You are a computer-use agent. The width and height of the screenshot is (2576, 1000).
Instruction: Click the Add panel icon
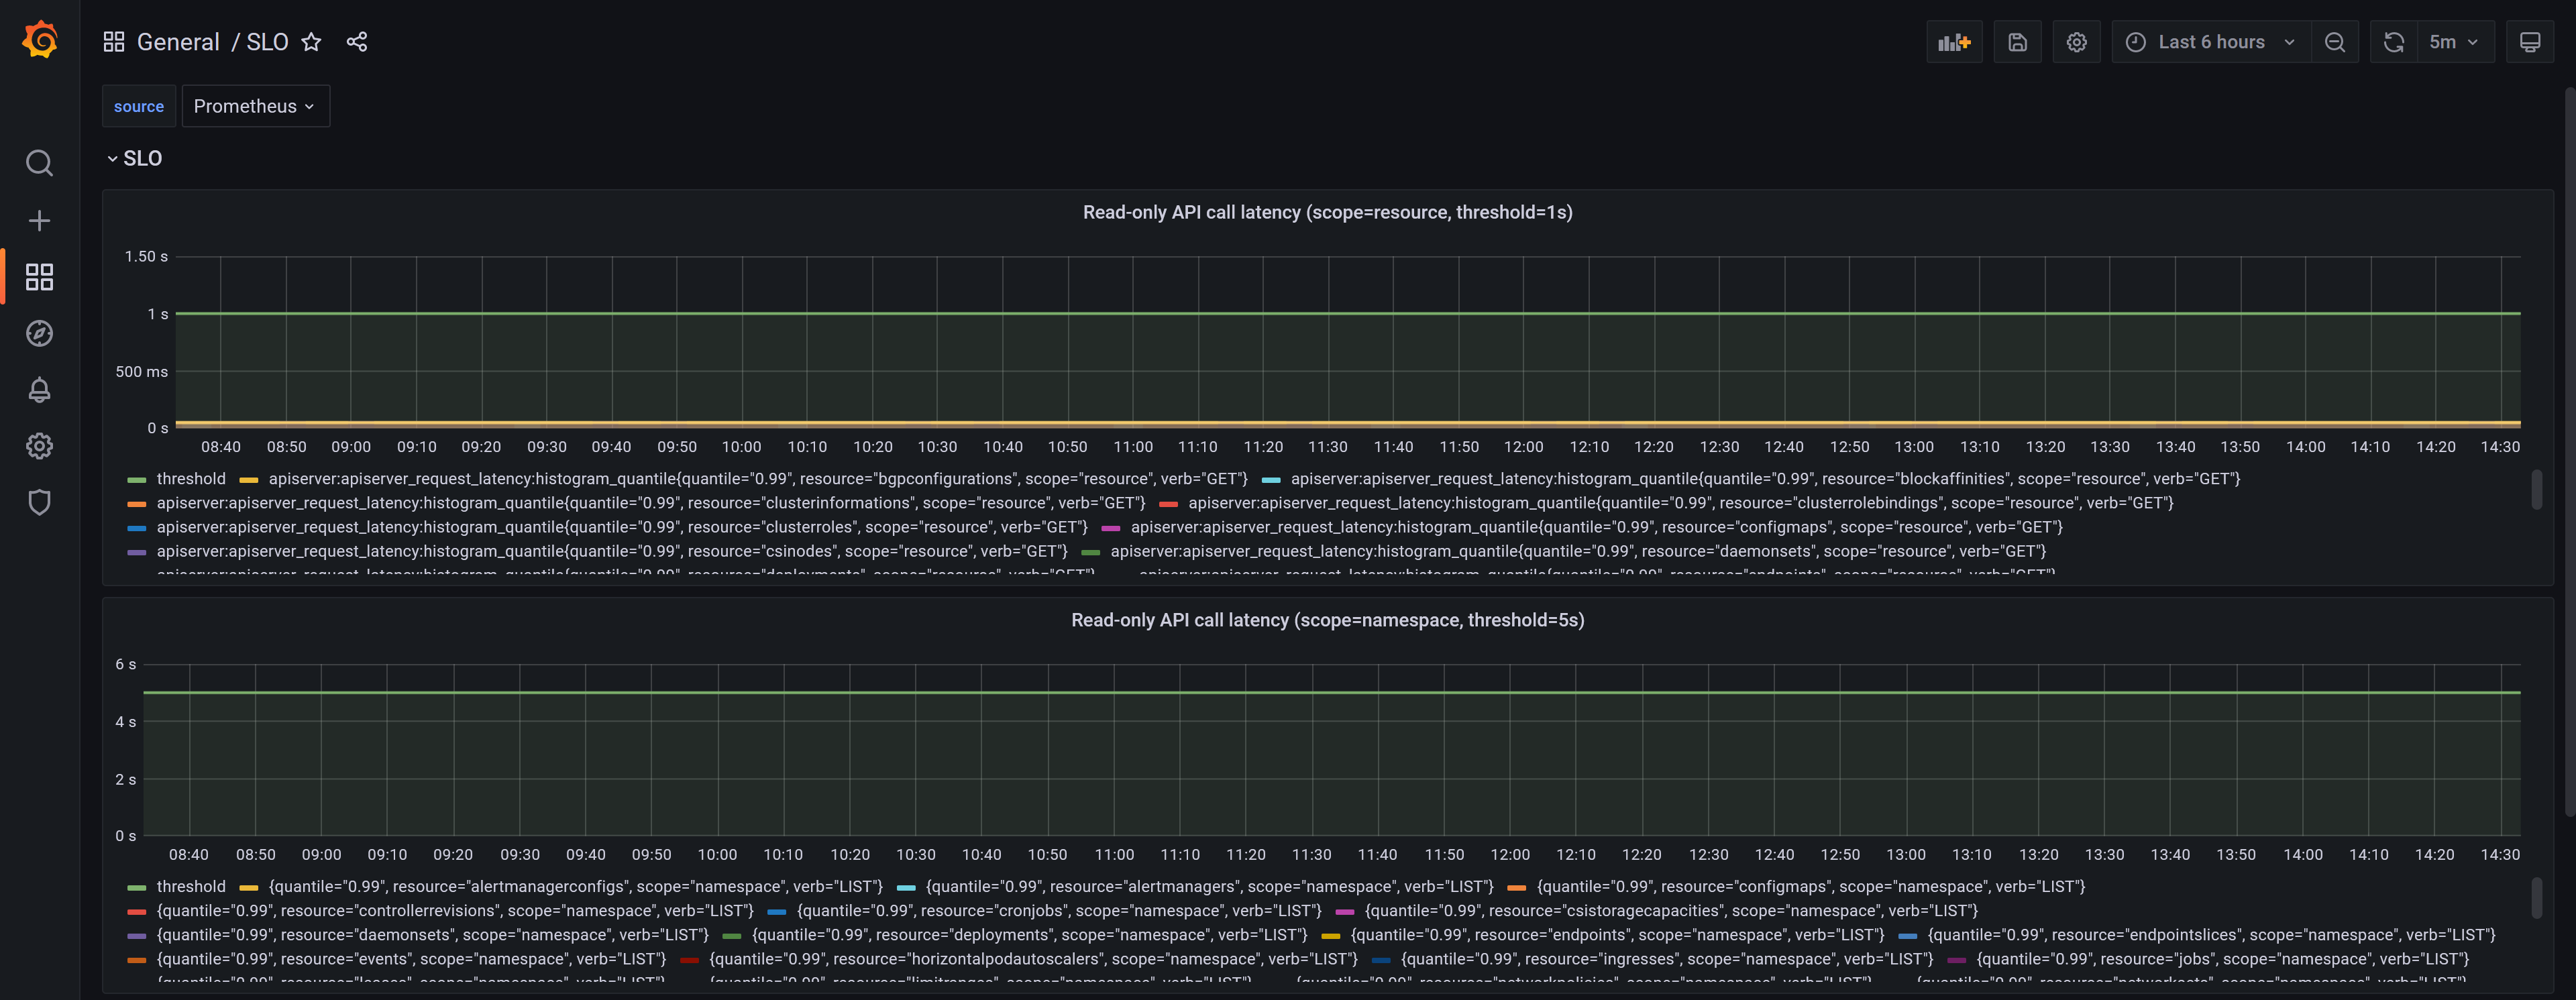1953,42
